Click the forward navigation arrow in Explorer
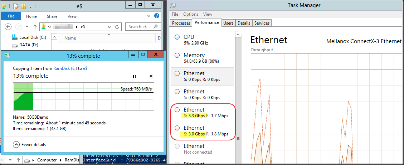This screenshot has width=404, height=165. pyautogui.click(x=19, y=27)
